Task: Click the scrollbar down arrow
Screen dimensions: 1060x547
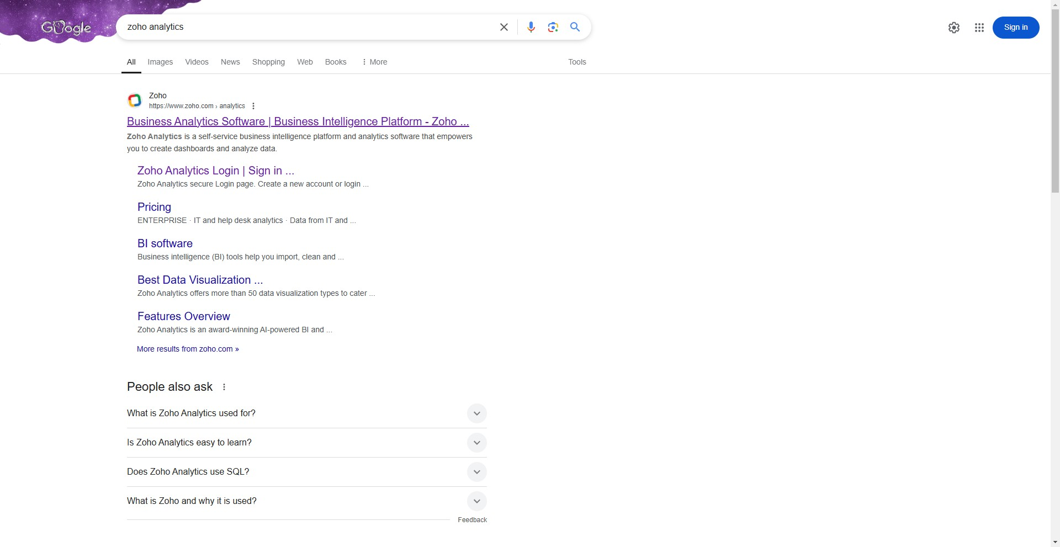Action: pos(1055,542)
